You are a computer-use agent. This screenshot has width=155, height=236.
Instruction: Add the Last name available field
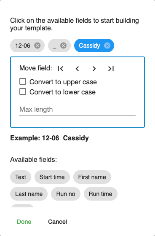[29, 194]
